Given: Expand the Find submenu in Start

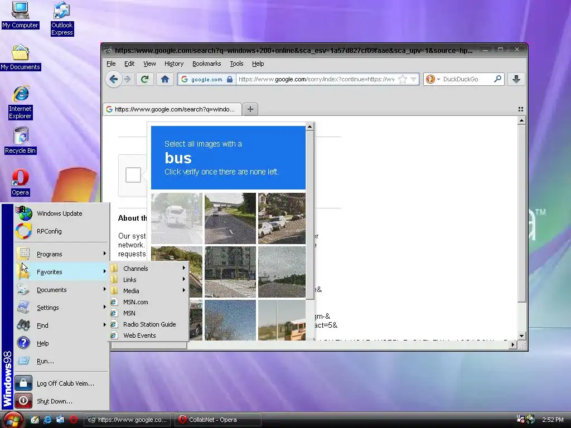Looking at the screenshot, I should [x=61, y=325].
